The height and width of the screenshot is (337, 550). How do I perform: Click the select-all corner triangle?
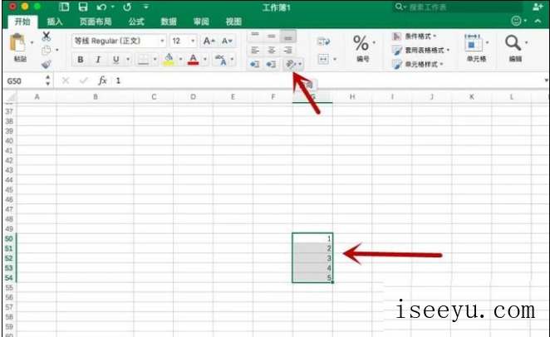pos(10,97)
